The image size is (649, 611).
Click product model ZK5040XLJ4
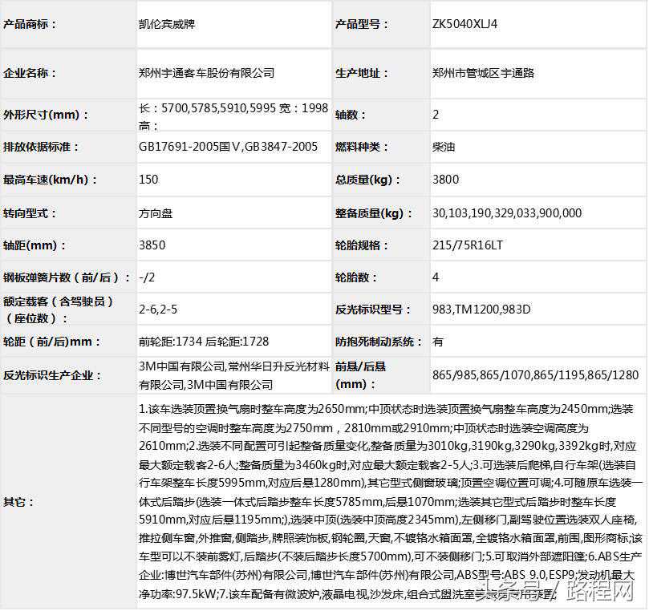pyautogui.click(x=464, y=24)
